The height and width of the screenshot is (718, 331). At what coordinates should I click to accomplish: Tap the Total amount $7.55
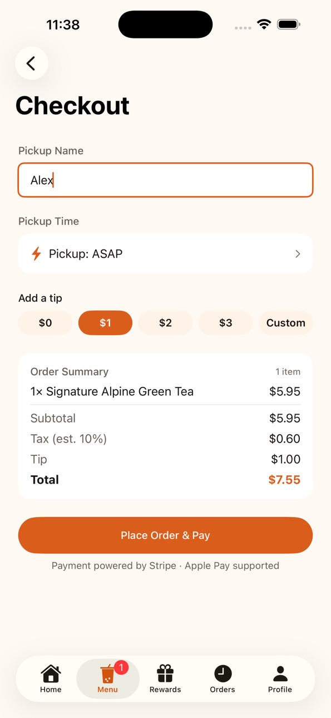(284, 480)
